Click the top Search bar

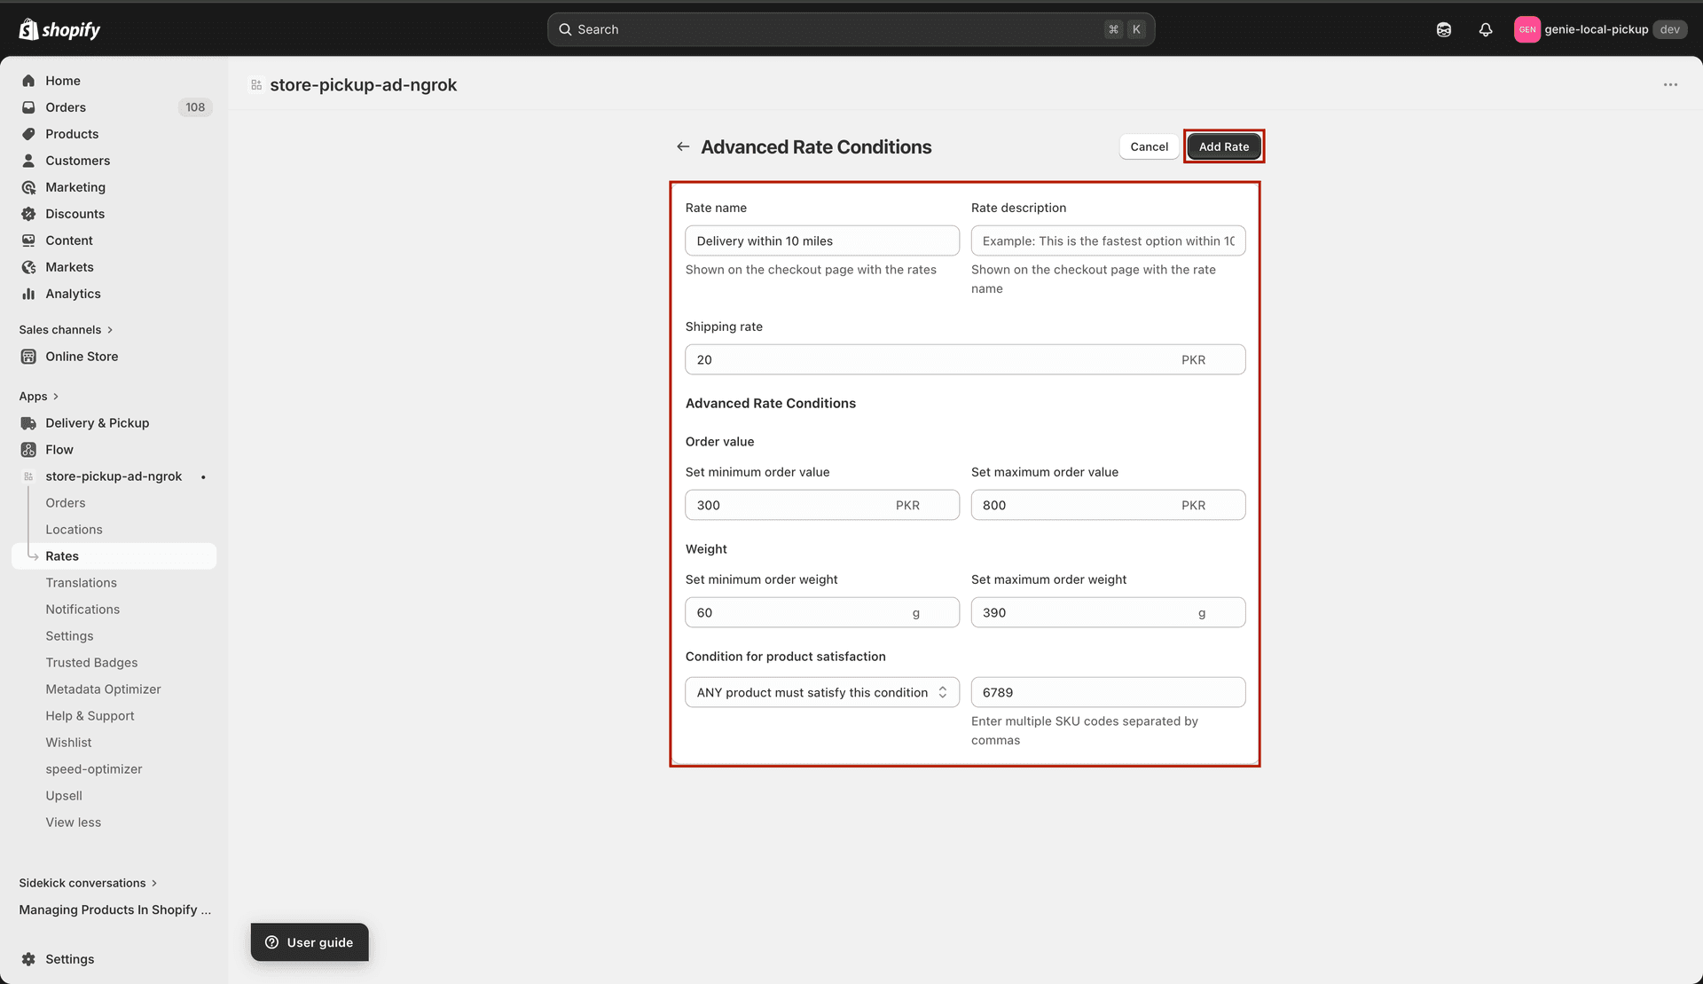click(x=851, y=29)
